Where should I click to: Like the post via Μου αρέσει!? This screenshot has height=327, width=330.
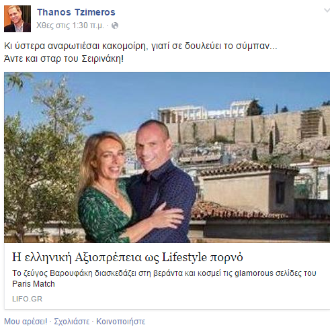[x=26, y=322]
